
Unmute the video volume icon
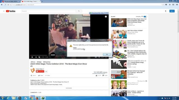click(x=39, y=57)
